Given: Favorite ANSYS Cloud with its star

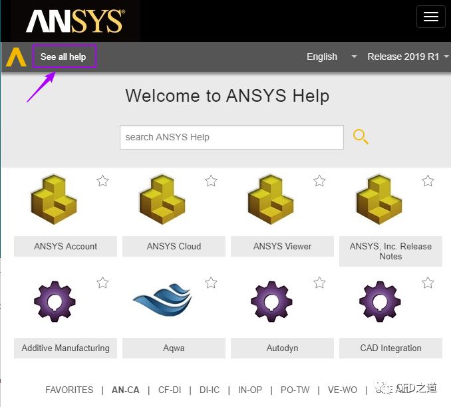Looking at the screenshot, I should 211,181.
